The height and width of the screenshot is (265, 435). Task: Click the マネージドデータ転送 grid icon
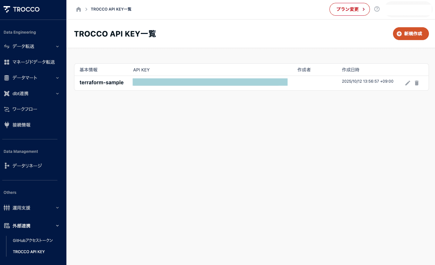(x=7, y=62)
